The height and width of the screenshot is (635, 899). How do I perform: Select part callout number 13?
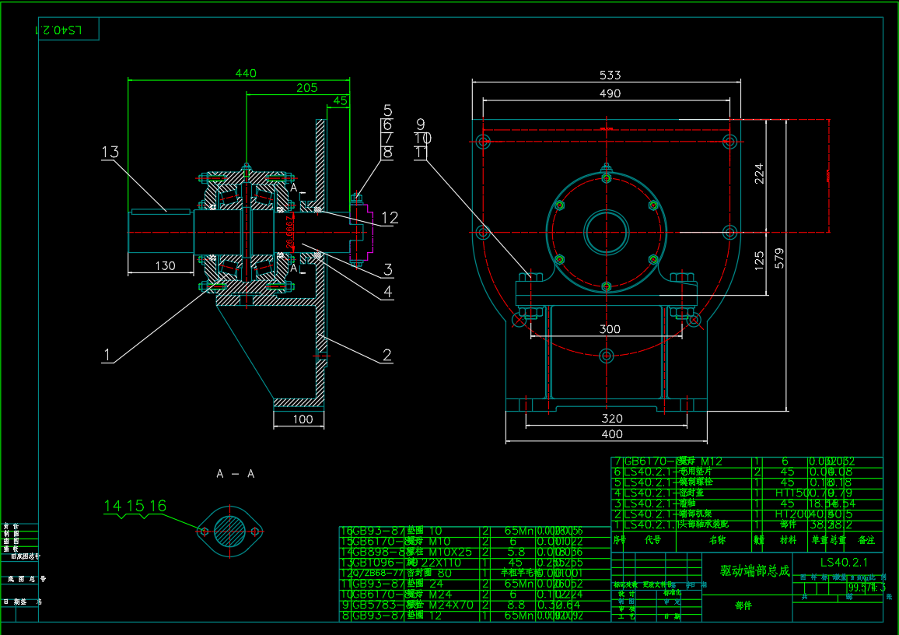(x=110, y=152)
